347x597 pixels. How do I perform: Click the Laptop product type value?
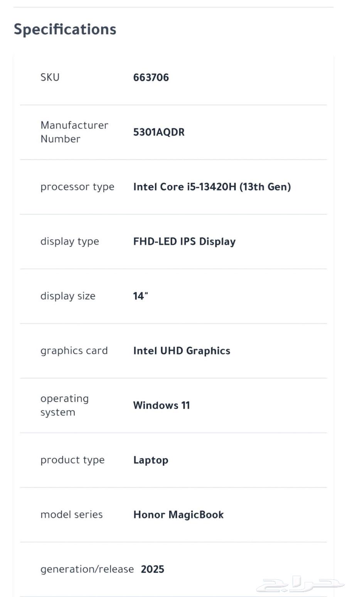[151, 460]
